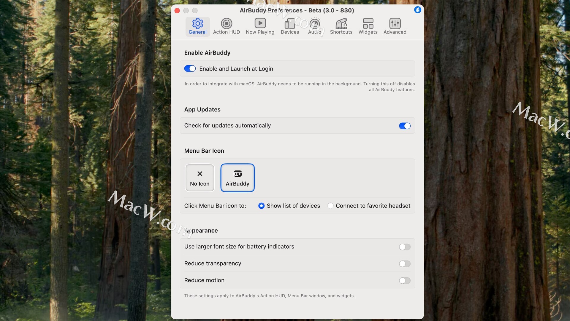Choose the AirBuddy menu bar icon option
Image resolution: width=570 pixels, height=321 pixels.
237,178
